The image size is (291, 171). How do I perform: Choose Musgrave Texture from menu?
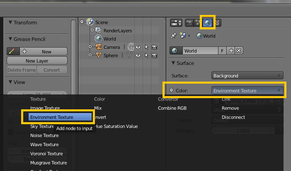point(48,163)
